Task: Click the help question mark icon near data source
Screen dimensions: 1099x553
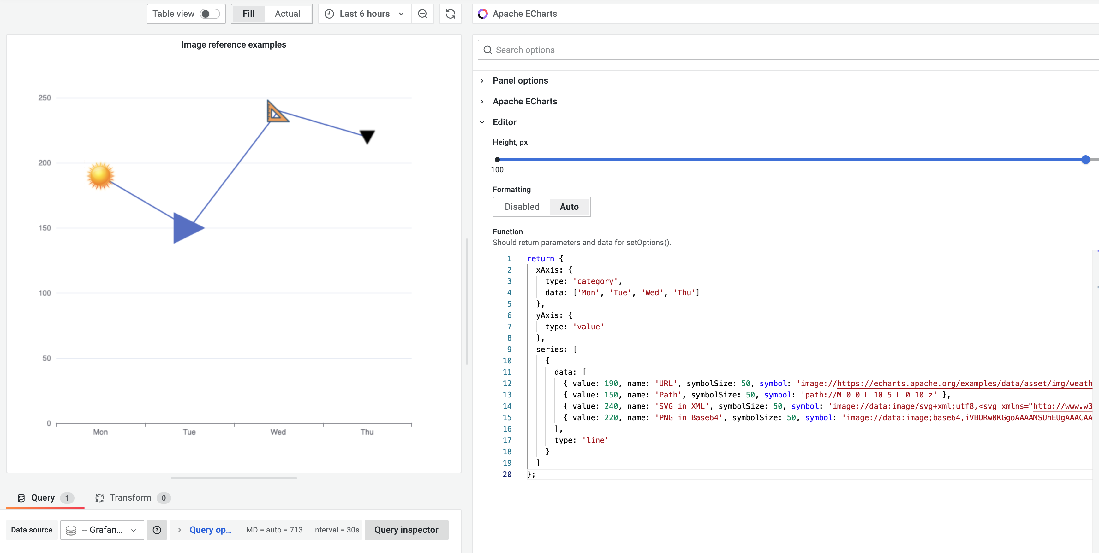Action: coord(157,530)
